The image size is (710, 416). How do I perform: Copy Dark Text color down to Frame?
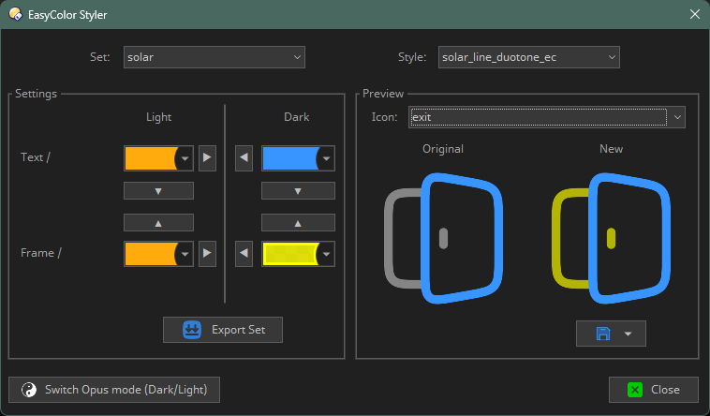coord(298,191)
